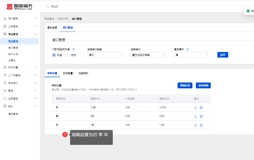
Task: Switch to the 区域配置 tab
Action: [68, 73]
